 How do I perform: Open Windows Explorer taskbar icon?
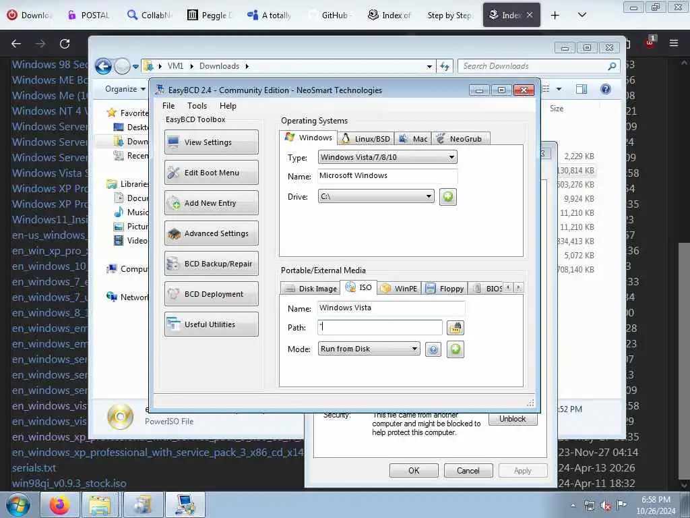point(101,505)
